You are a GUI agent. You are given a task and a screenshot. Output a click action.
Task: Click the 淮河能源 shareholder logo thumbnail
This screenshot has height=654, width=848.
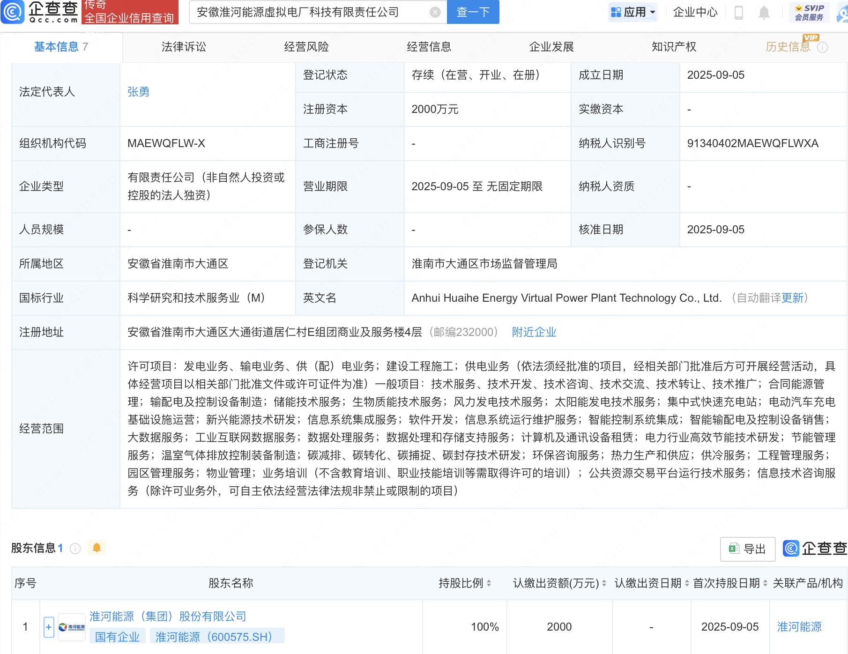pyautogui.click(x=72, y=627)
